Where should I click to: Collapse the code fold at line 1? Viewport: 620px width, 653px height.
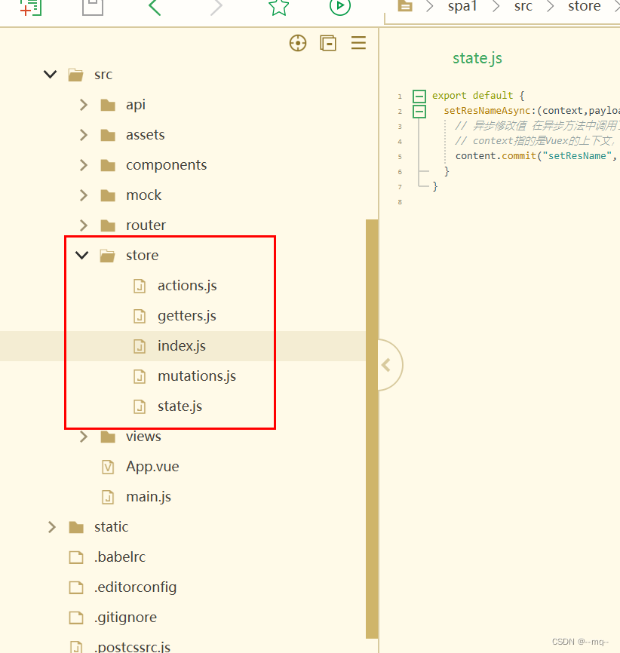tap(419, 96)
